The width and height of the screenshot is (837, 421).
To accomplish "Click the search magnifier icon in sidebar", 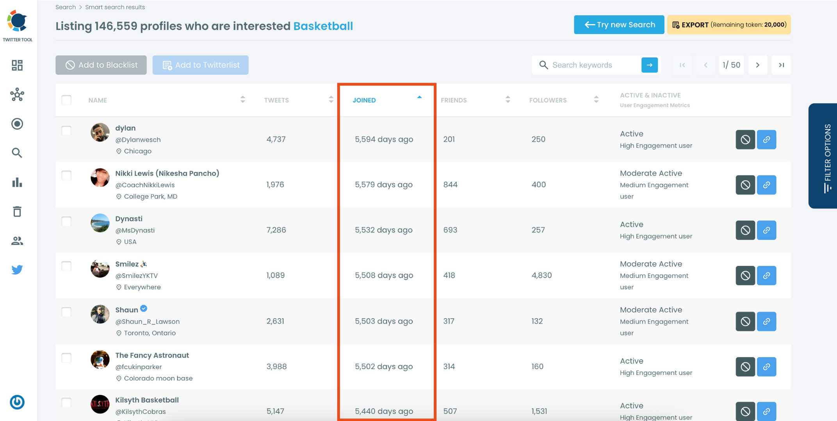I will click(17, 152).
